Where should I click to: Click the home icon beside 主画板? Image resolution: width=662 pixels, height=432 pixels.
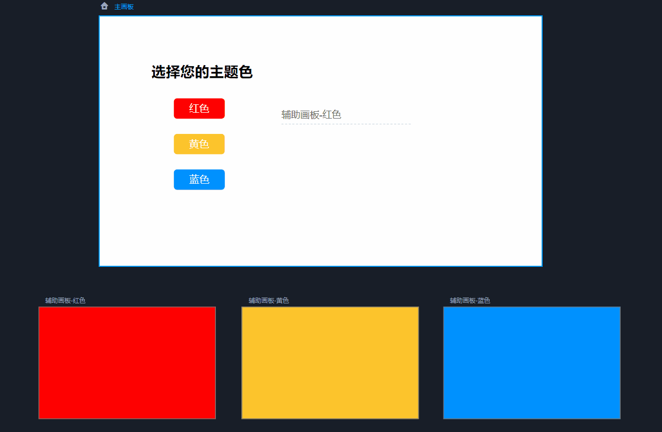pyautogui.click(x=104, y=6)
